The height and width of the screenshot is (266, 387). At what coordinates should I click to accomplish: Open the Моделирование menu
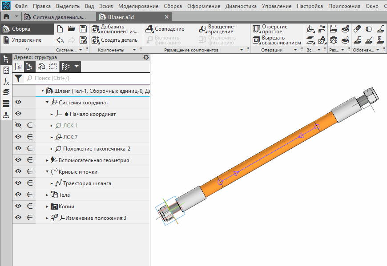(x=139, y=6)
